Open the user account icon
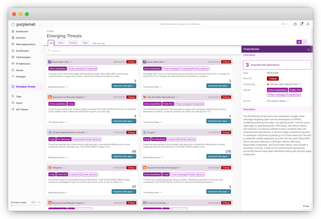The height and width of the screenshot is (219, 321). pyautogui.click(x=308, y=24)
